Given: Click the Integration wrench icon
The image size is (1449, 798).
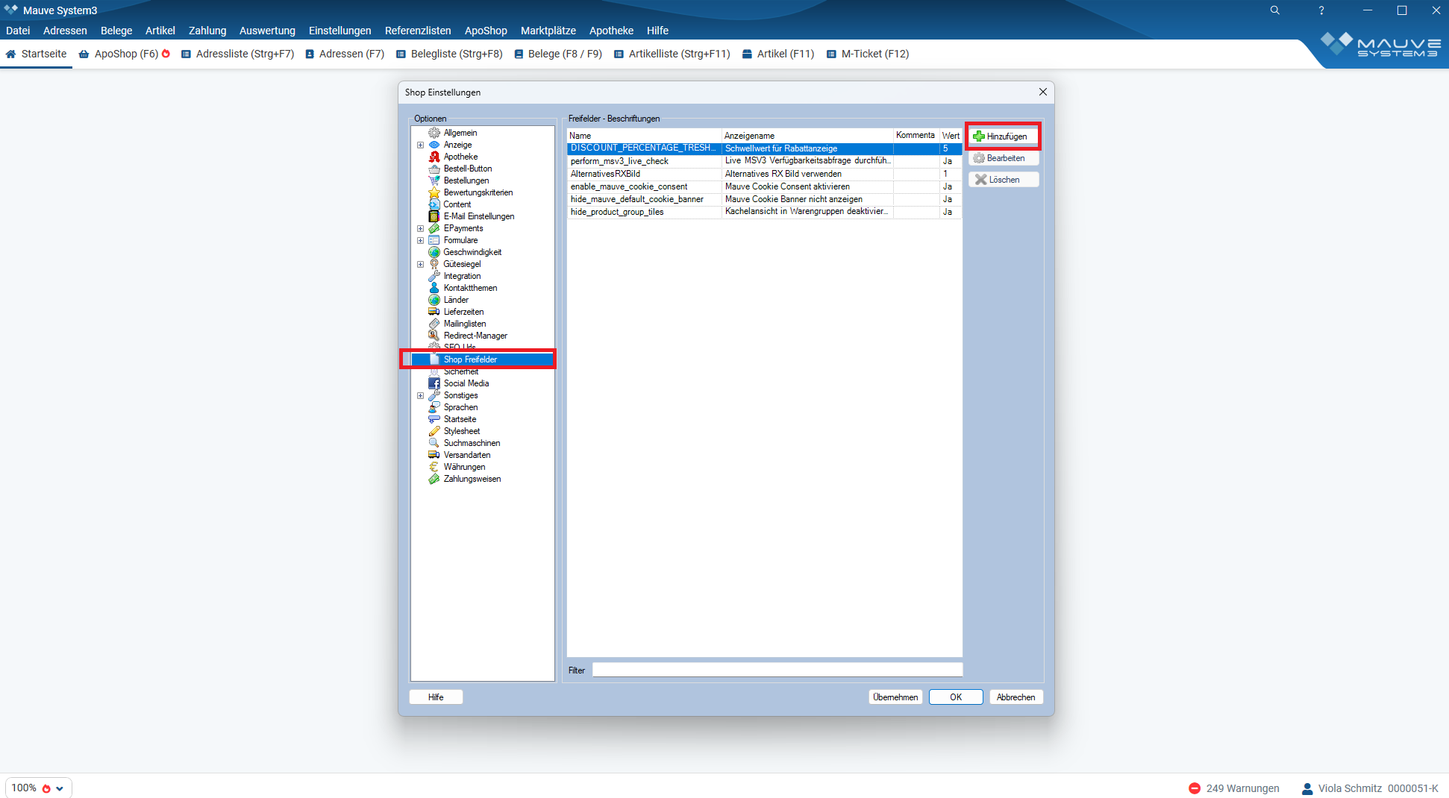Looking at the screenshot, I should point(434,276).
